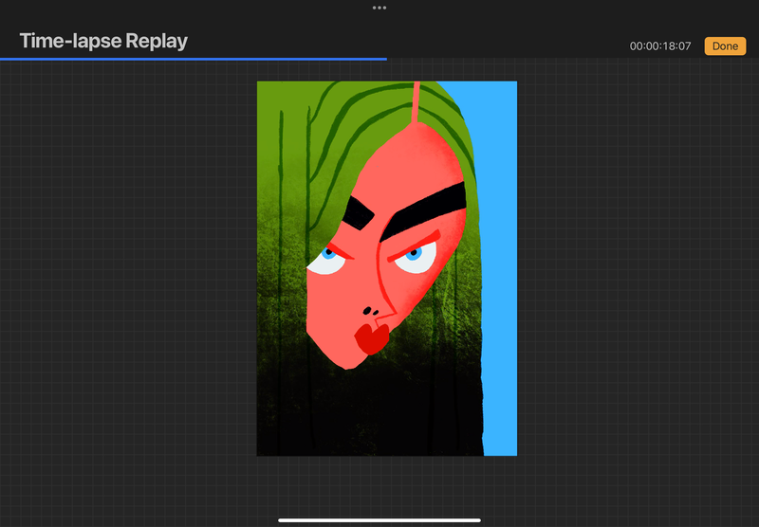The image size is (759, 527).
Task: Click the end of the blue progress bar
Action: [385, 59]
